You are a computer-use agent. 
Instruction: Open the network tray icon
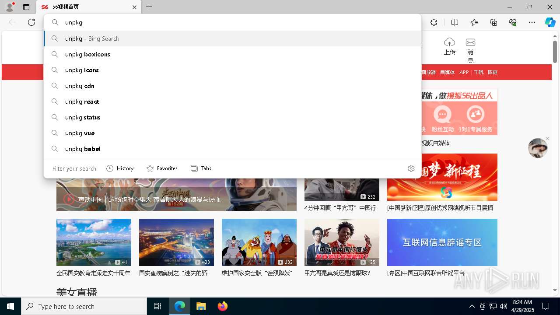[493, 306]
